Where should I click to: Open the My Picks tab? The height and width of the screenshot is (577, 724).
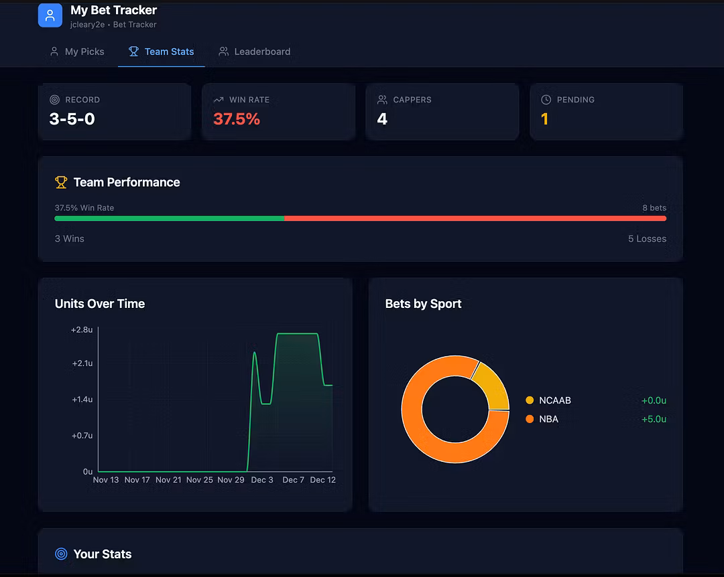pyautogui.click(x=77, y=52)
